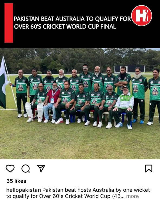Image resolution: width=160 pixels, height=200 pixels.
Task: Open comments via the speech bubble icon
Action: 26,169
